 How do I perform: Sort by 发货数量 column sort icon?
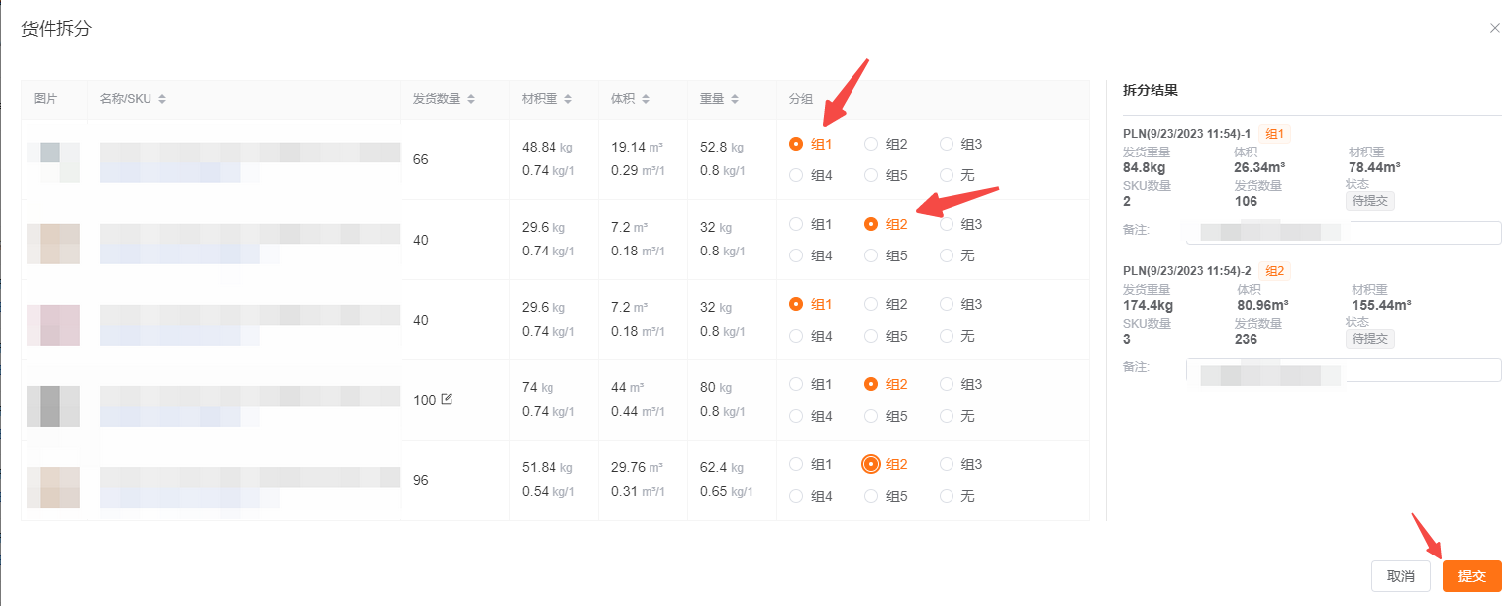click(x=471, y=99)
